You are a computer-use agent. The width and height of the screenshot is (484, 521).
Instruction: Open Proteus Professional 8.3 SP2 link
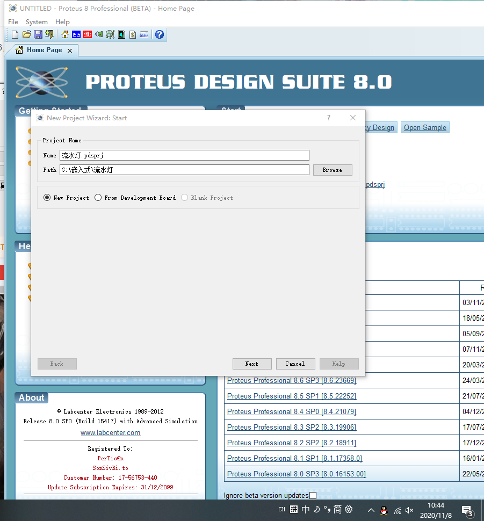click(292, 428)
